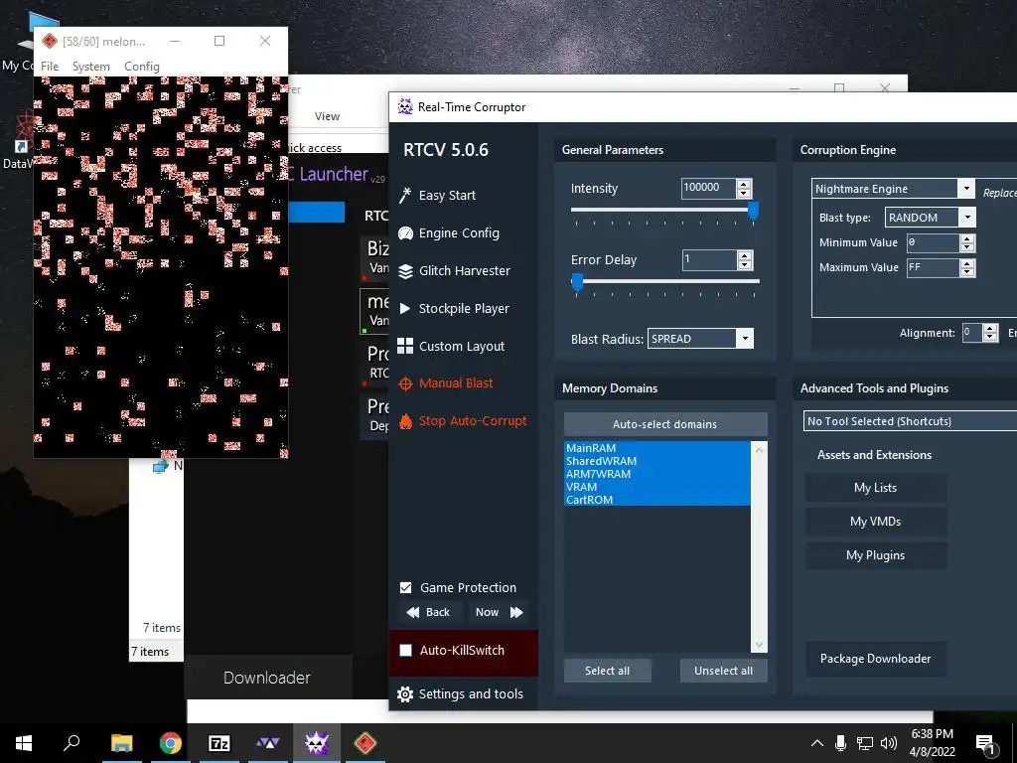1017x763 pixels.
Task: Click Error Delay slider handle
Action: [x=577, y=282]
